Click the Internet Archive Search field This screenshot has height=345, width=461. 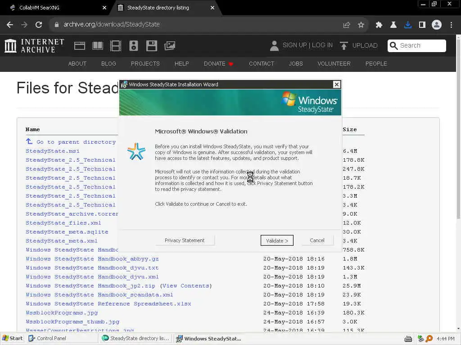point(416,46)
